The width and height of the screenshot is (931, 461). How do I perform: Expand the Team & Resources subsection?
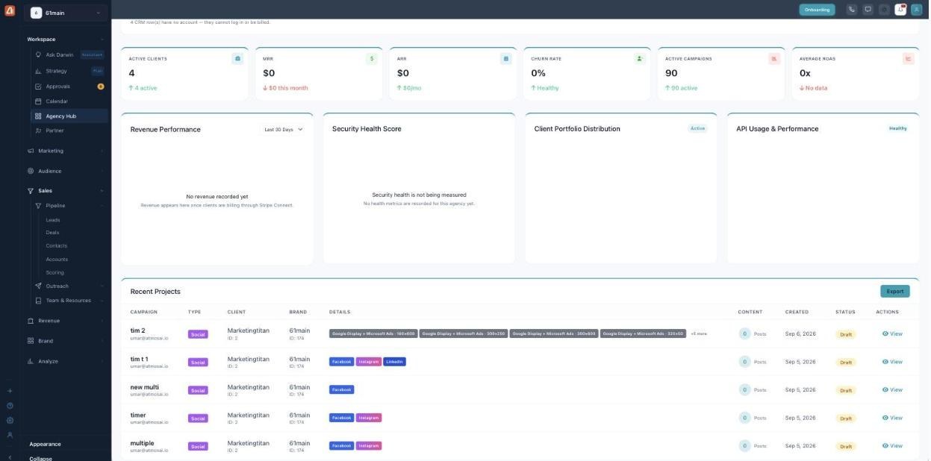pos(69,301)
